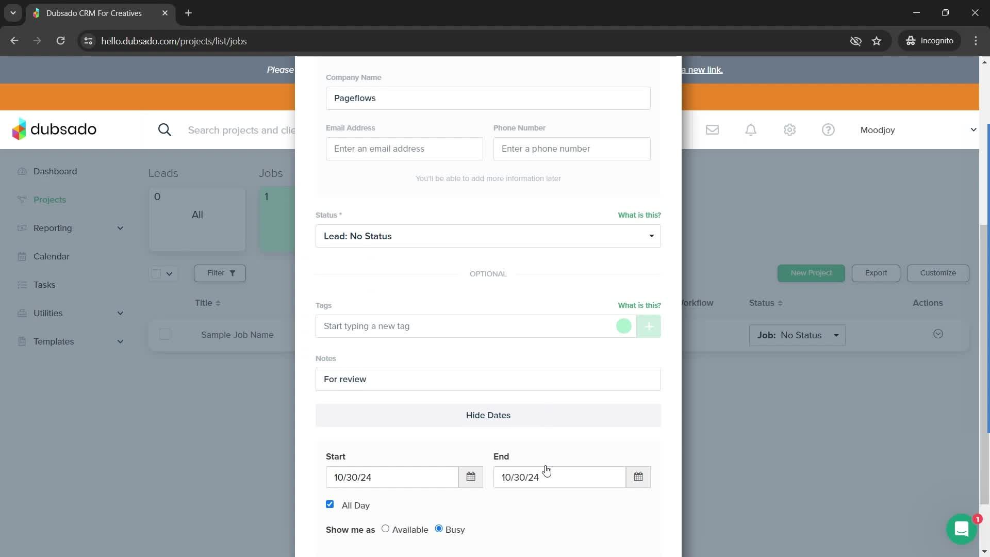Check the Sample Job Name row checkbox
The image size is (990, 557).
[164, 335]
